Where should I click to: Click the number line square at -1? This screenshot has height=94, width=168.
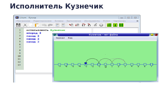pos(99,64)
